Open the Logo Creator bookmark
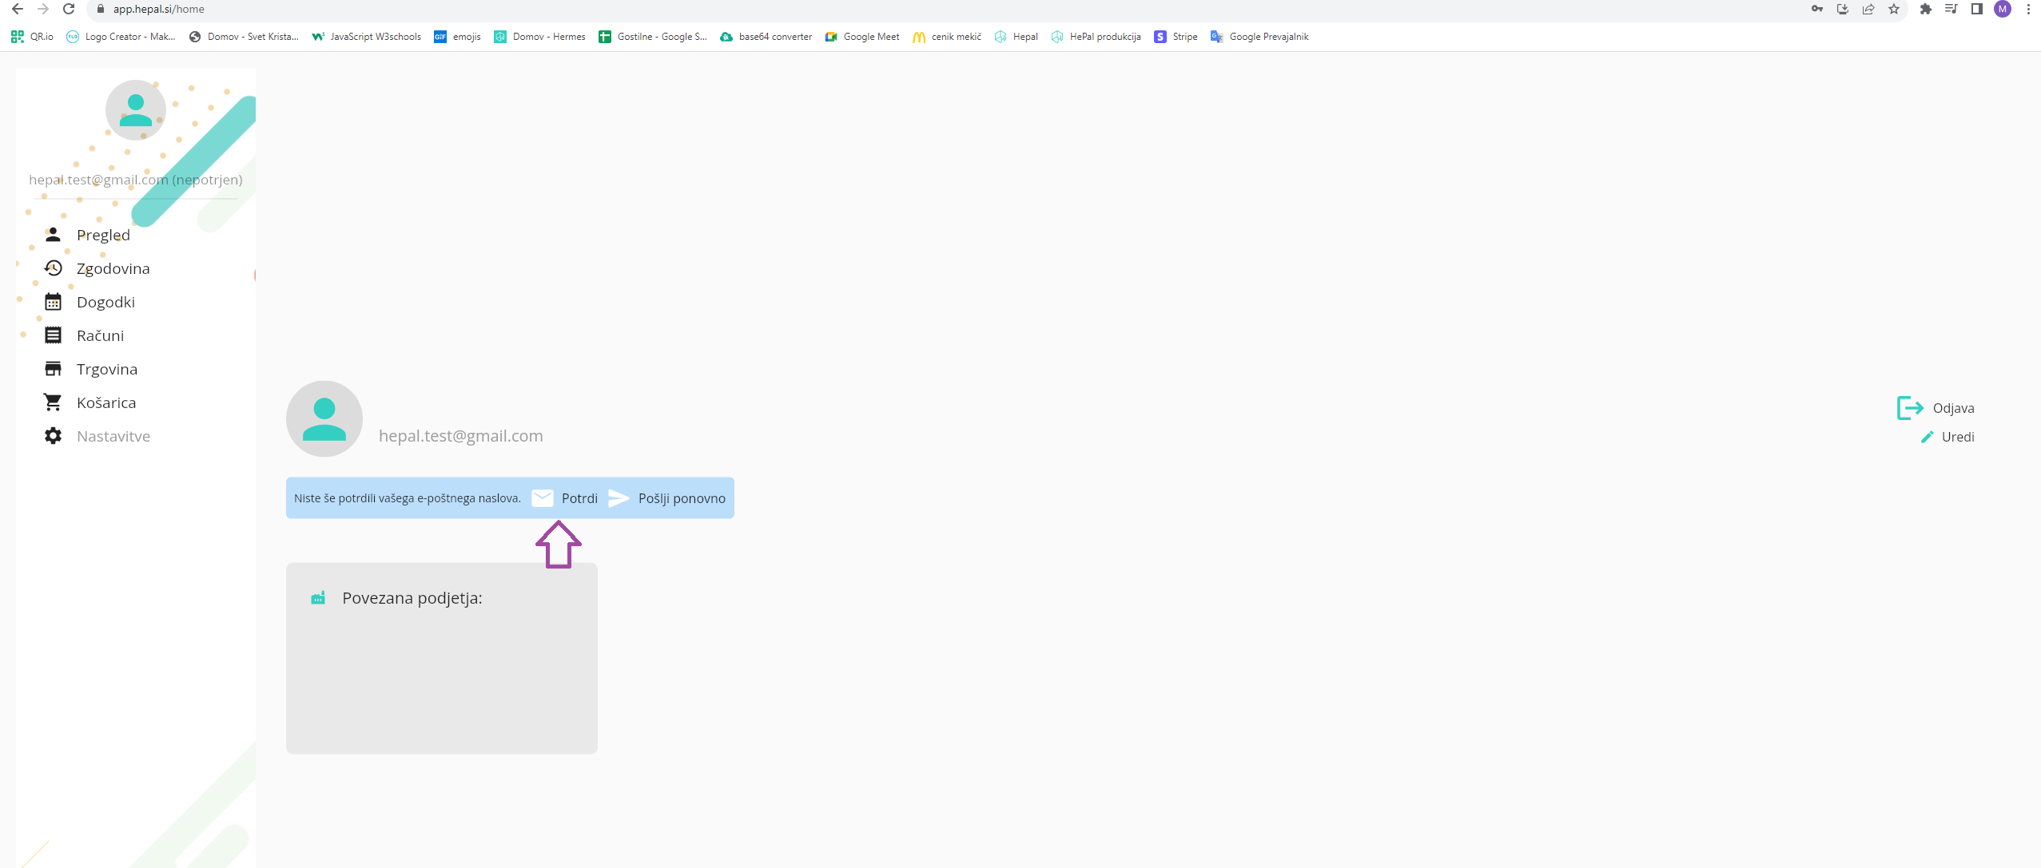This screenshot has height=868, width=2041. click(x=121, y=37)
